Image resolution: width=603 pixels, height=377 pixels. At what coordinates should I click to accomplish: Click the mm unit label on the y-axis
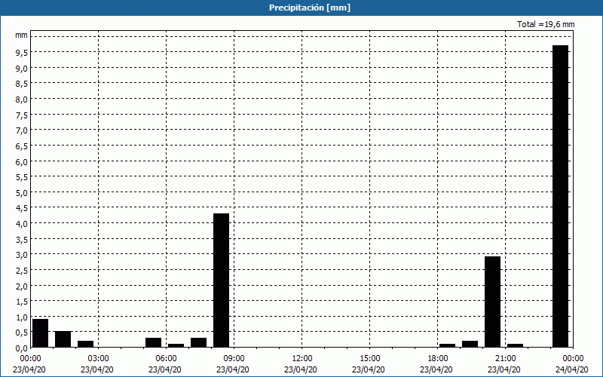coord(22,35)
